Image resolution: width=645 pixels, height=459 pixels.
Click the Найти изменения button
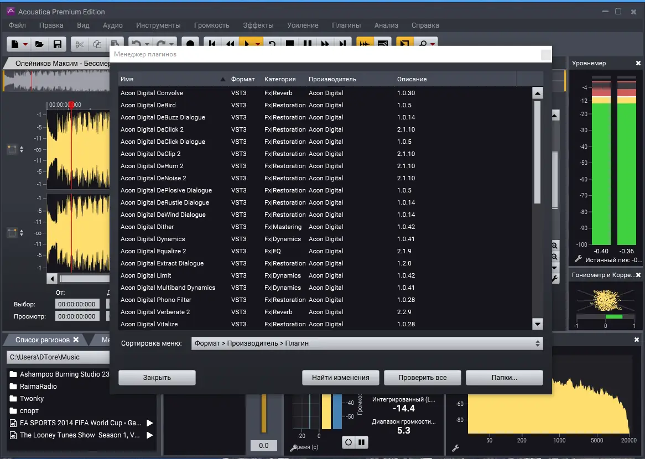click(341, 378)
